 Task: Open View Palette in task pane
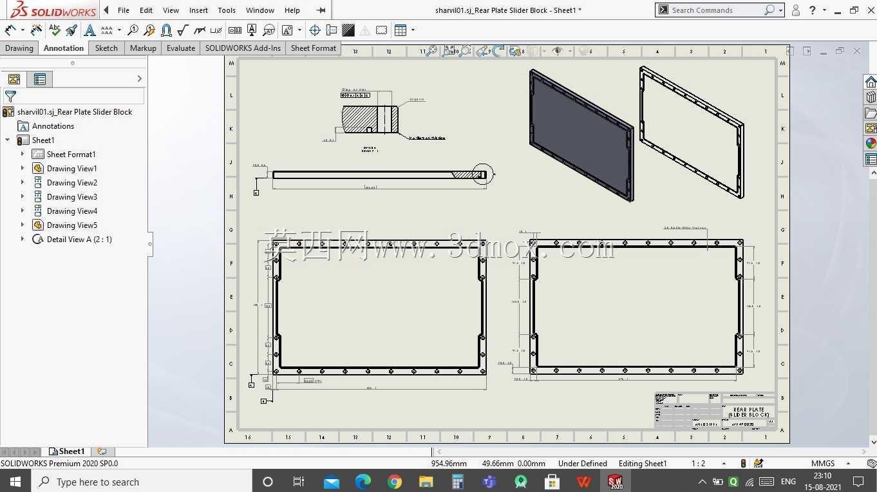871,128
